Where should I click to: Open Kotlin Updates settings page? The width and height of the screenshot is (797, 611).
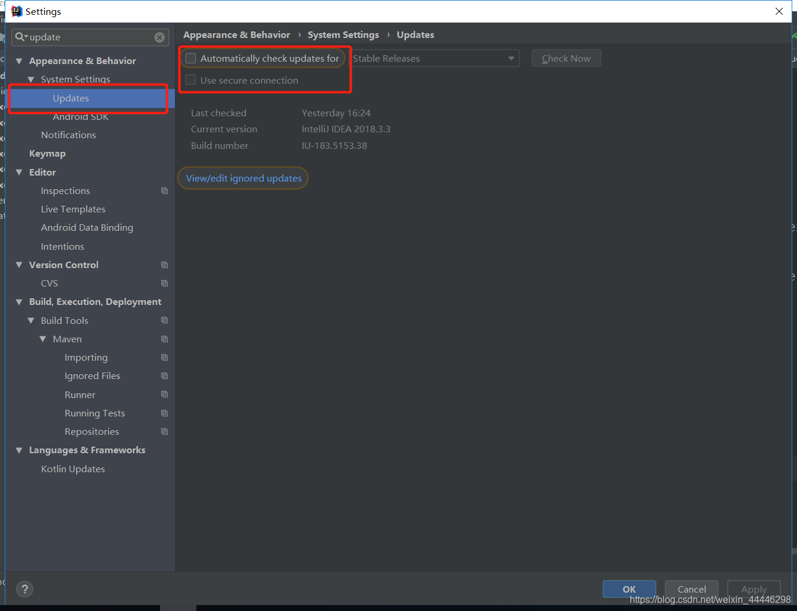coord(72,469)
